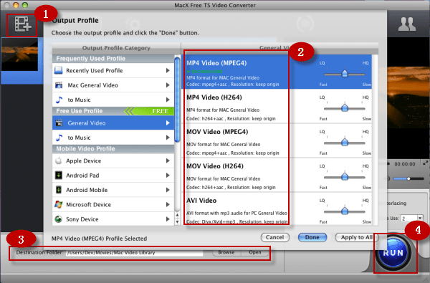Click the category list scroll down arrow
This screenshot has height=283, width=430.
pyautogui.click(x=177, y=221)
